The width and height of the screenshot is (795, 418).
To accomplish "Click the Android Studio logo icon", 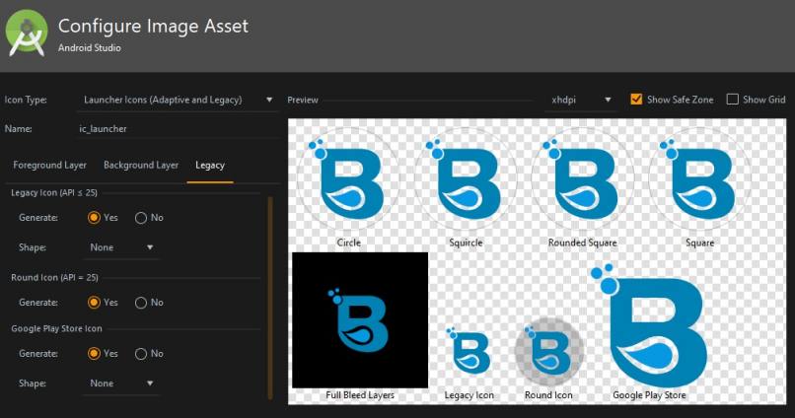I will point(27,35).
